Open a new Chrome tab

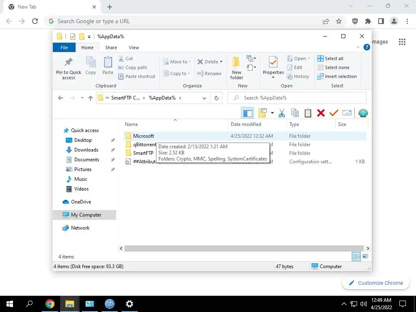[x=110, y=7]
